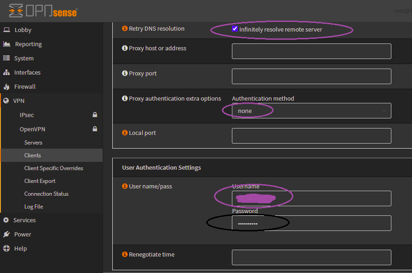Click info icon beside Proxy port
412x273 pixels.
click(x=125, y=73)
